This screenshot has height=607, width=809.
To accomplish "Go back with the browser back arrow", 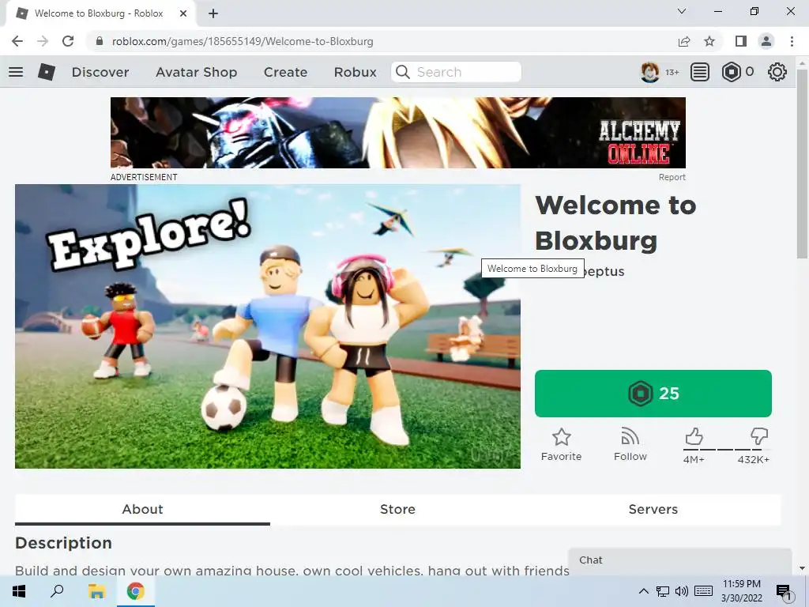I will (x=17, y=41).
